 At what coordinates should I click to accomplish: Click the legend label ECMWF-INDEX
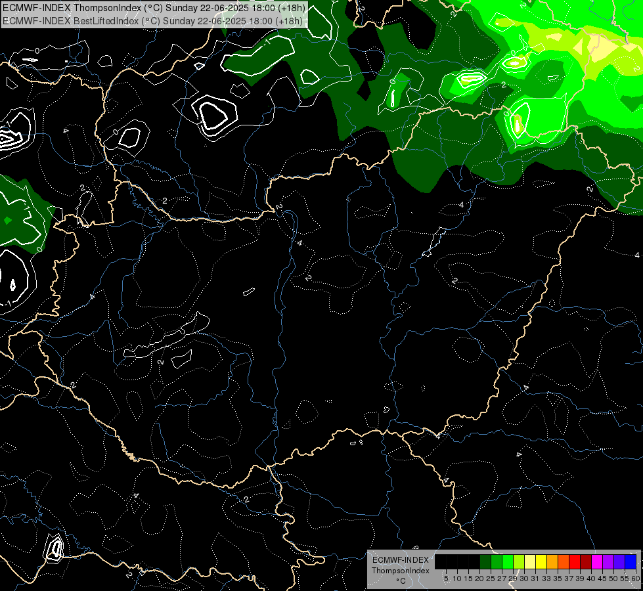(x=401, y=560)
